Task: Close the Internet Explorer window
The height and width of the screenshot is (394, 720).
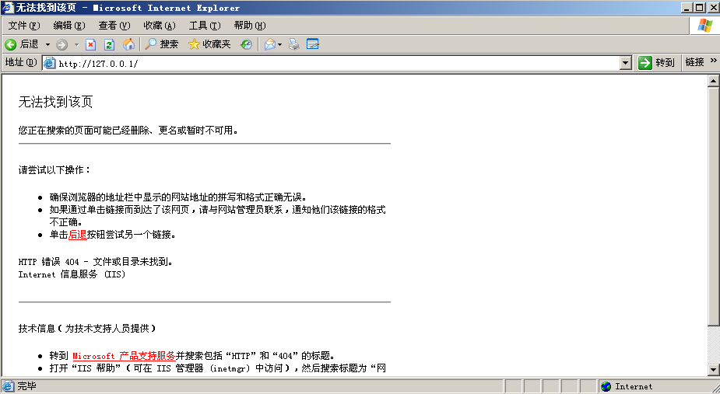Action: (713, 7)
